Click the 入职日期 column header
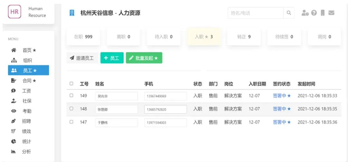The height and width of the screenshot is (162, 348). click(x=257, y=84)
